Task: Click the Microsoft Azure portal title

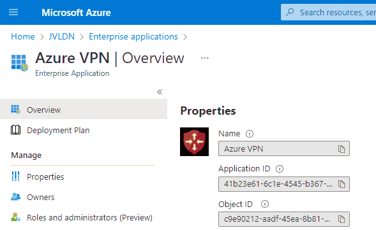Action: (76, 13)
